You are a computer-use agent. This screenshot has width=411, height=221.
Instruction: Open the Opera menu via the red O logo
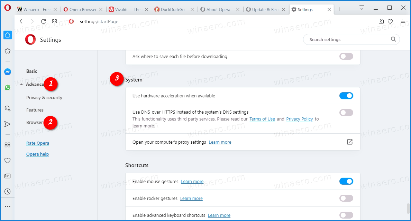tap(8, 8)
